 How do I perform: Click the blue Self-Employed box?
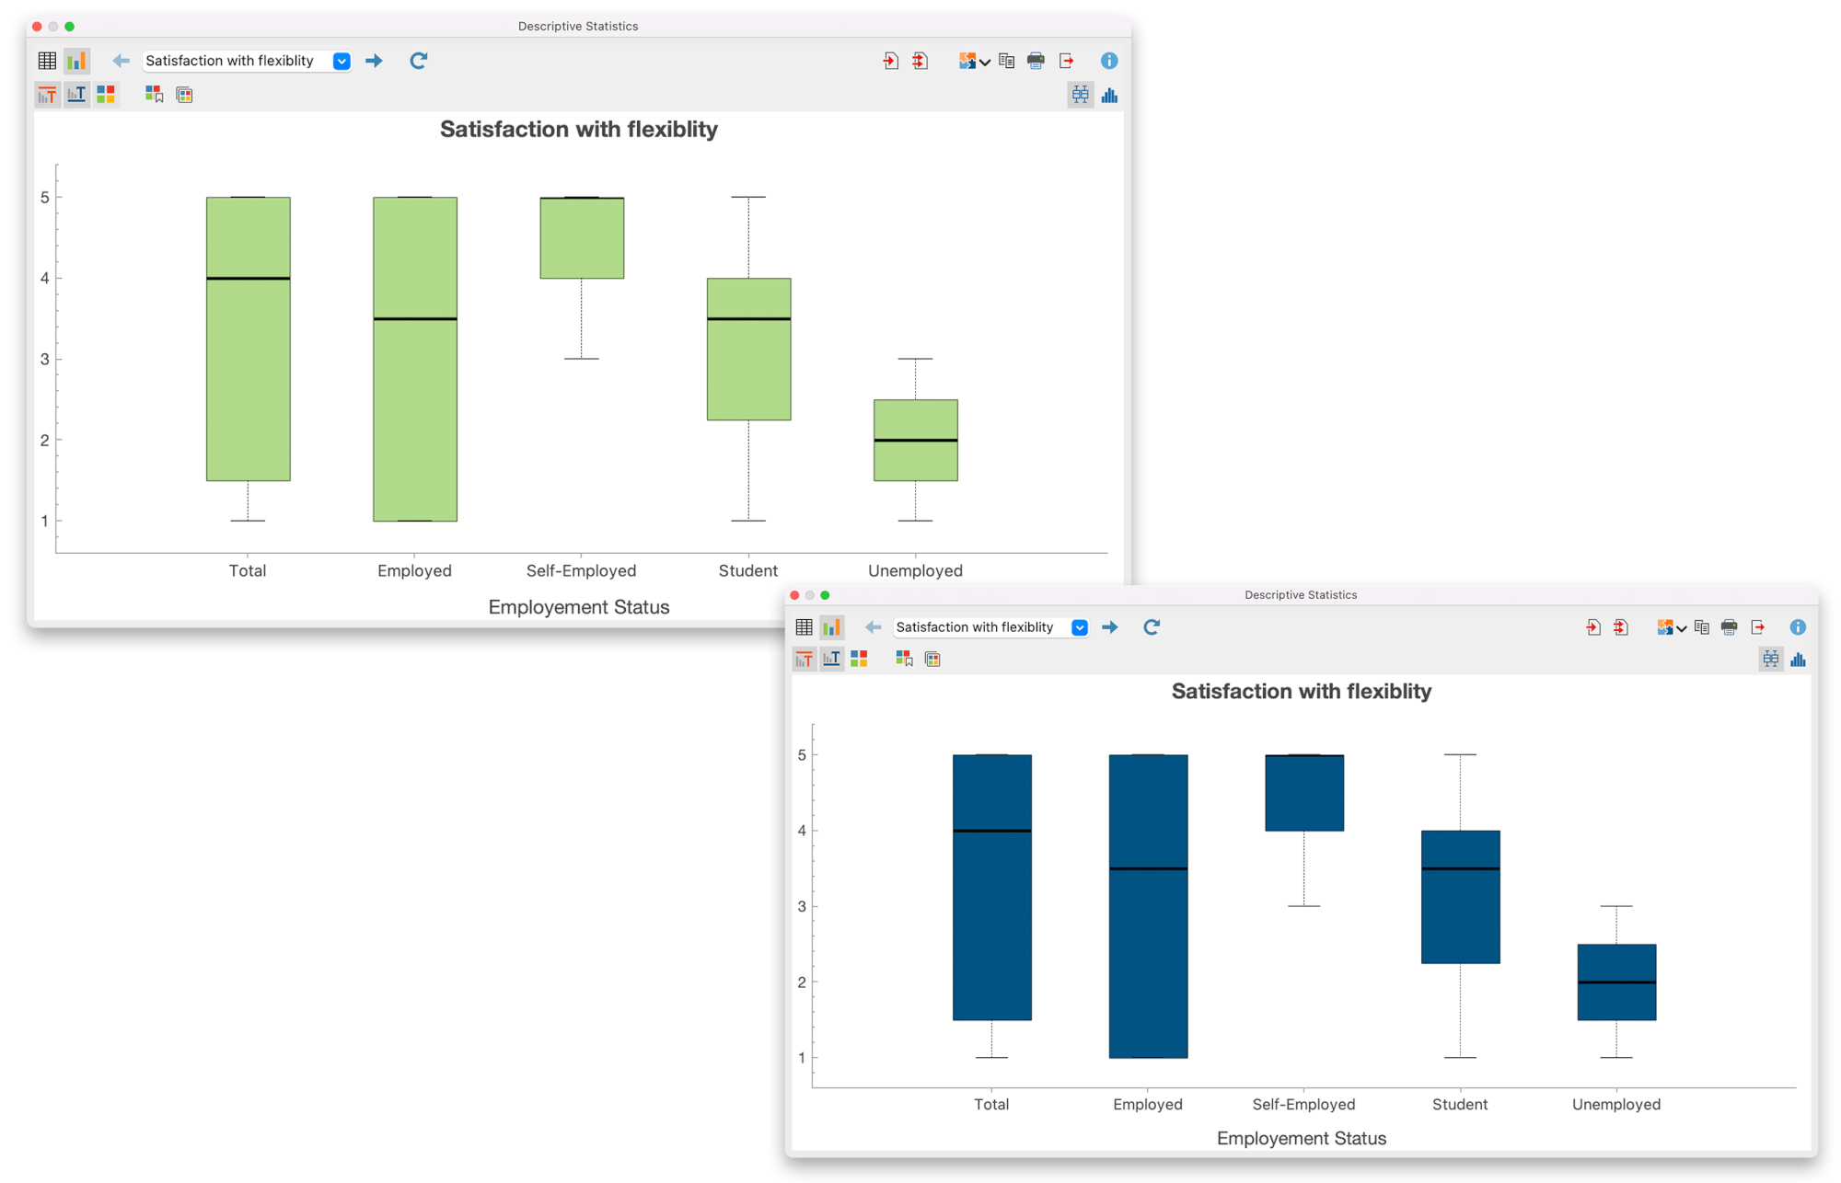coord(1304,793)
